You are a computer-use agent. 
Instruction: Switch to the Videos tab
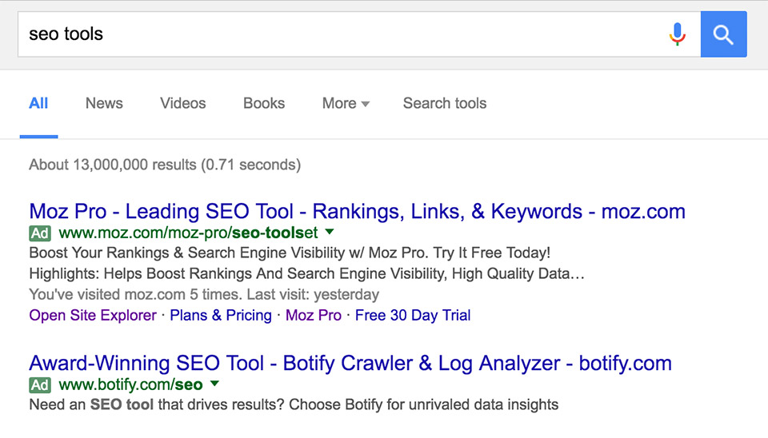pos(182,103)
